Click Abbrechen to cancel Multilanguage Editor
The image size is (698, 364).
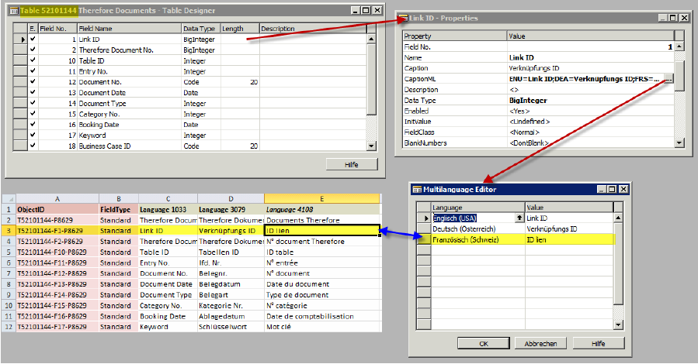tap(540, 343)
